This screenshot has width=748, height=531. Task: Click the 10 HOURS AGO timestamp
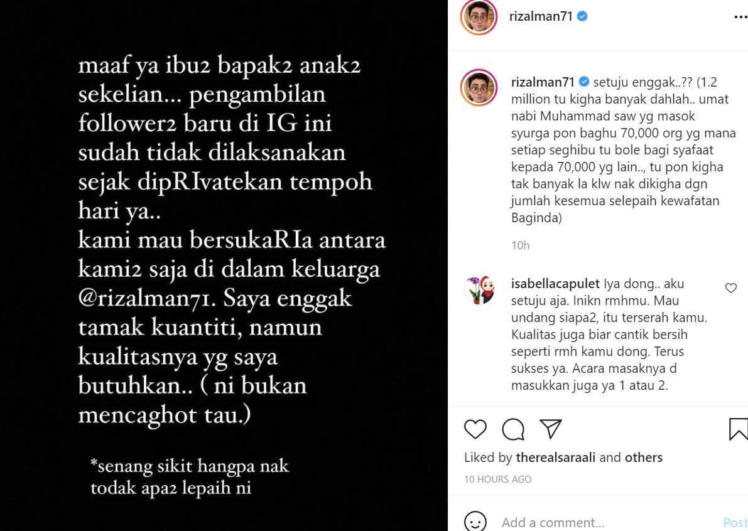coord(497,480)
